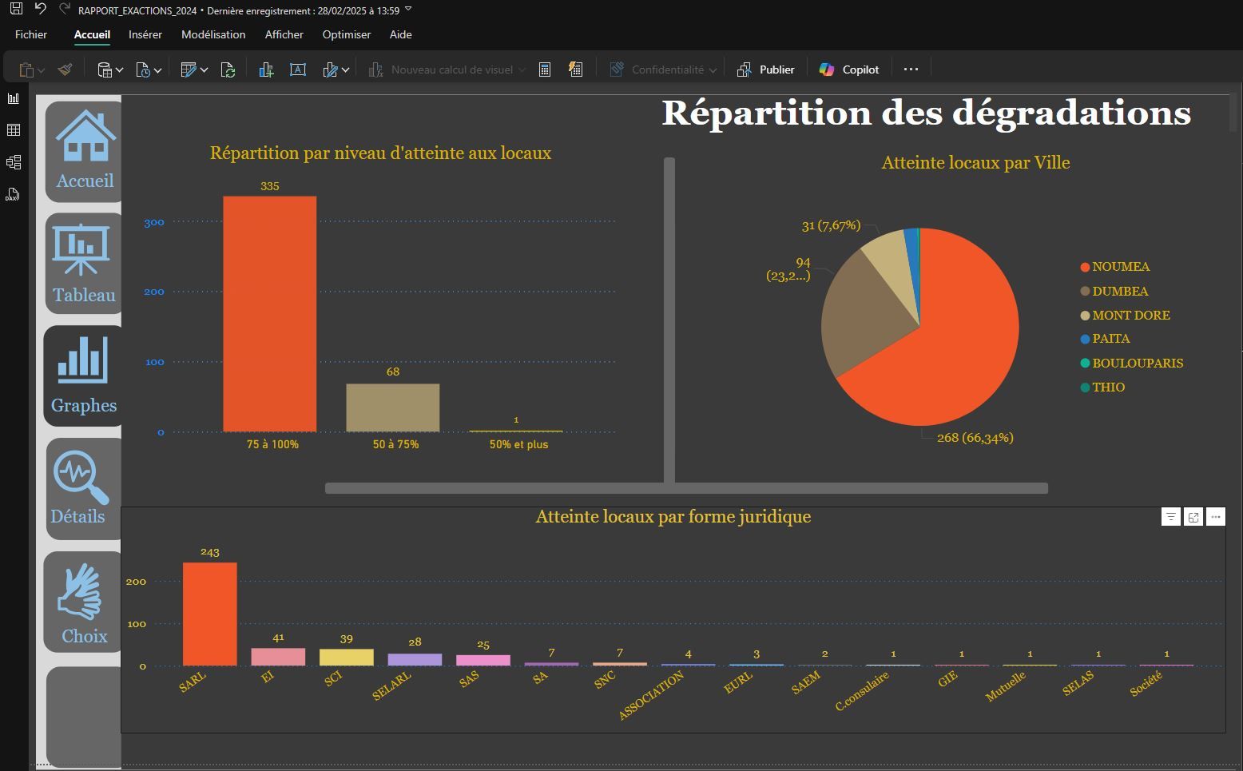The height and width of the screenshot is (771, 1243).
Task: Switch to the Insérer tab
Action: 145,34
